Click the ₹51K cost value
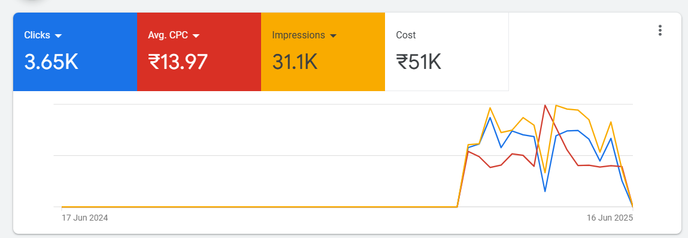 tap(419, 62)
